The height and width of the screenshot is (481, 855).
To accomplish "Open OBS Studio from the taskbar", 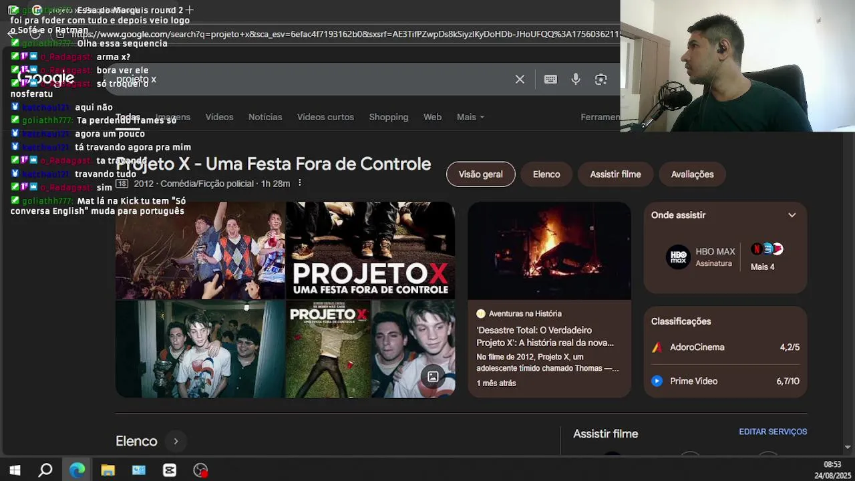I will pyautogui.click(x=200, y=470).
